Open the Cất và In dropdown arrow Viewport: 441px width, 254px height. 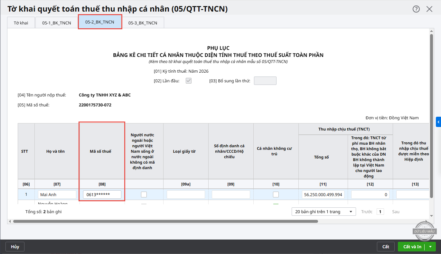(x=430, y=247)
